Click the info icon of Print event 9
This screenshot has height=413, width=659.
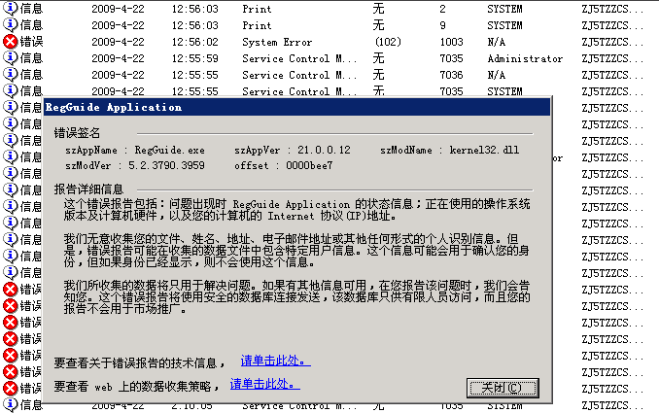10,25
